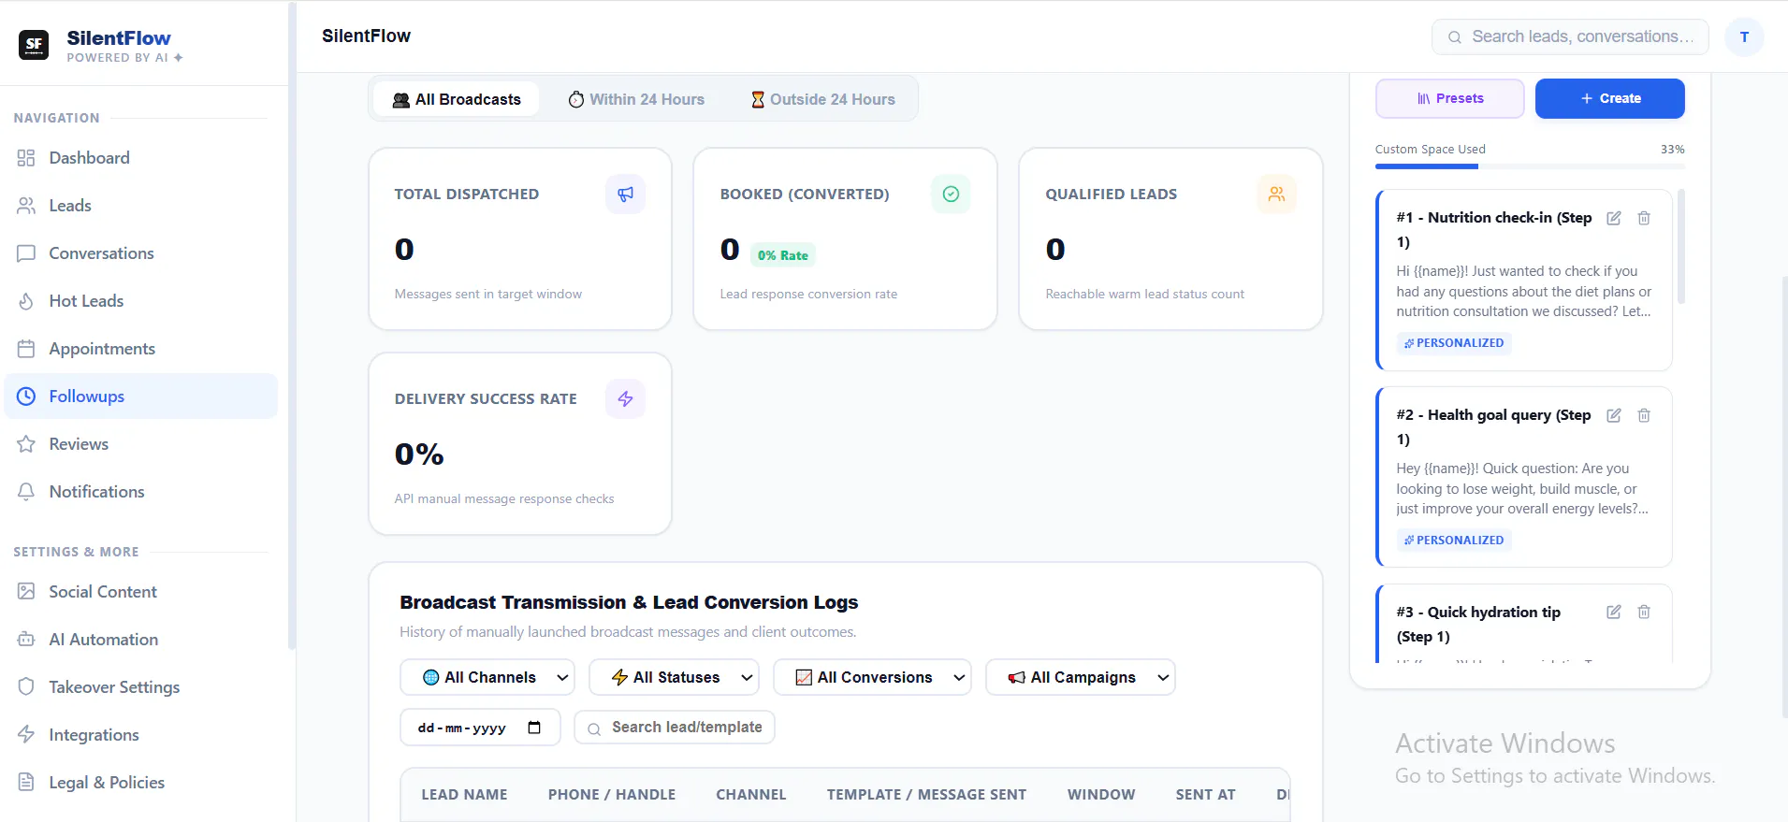Expand the All Statuses dropdown
Image resolution: width=1788 pixels, height=822 pixels.
(674, 678)
